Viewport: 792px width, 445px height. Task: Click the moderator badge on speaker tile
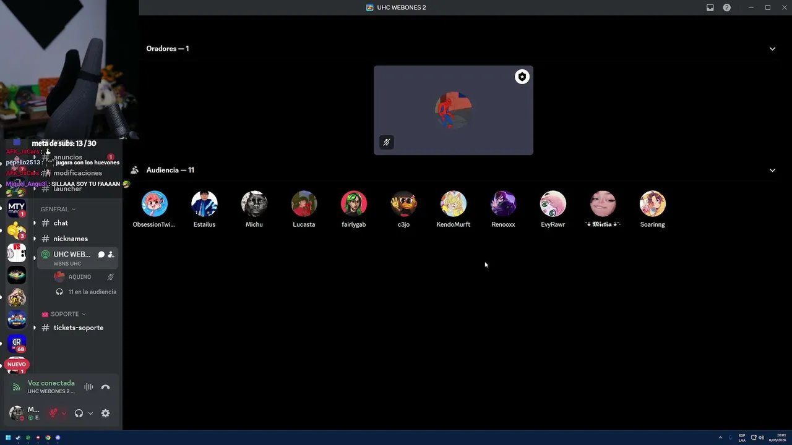[x=522, y=77]
